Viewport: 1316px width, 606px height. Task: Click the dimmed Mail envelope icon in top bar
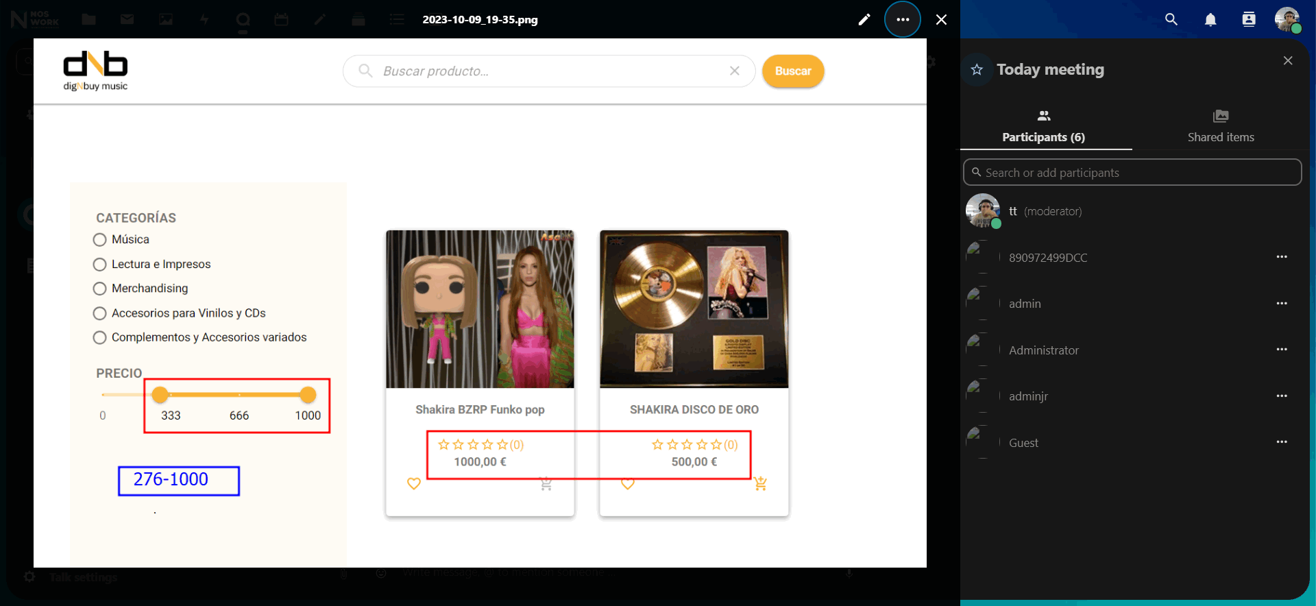coord(127,19)
